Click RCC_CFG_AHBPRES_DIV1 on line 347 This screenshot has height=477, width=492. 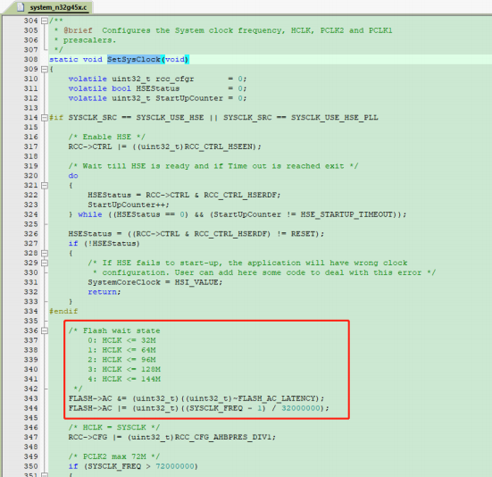(223, 437)
